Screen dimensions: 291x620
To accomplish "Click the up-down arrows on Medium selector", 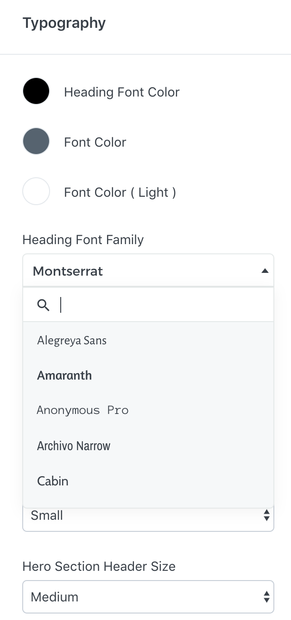I will [266, 597].
